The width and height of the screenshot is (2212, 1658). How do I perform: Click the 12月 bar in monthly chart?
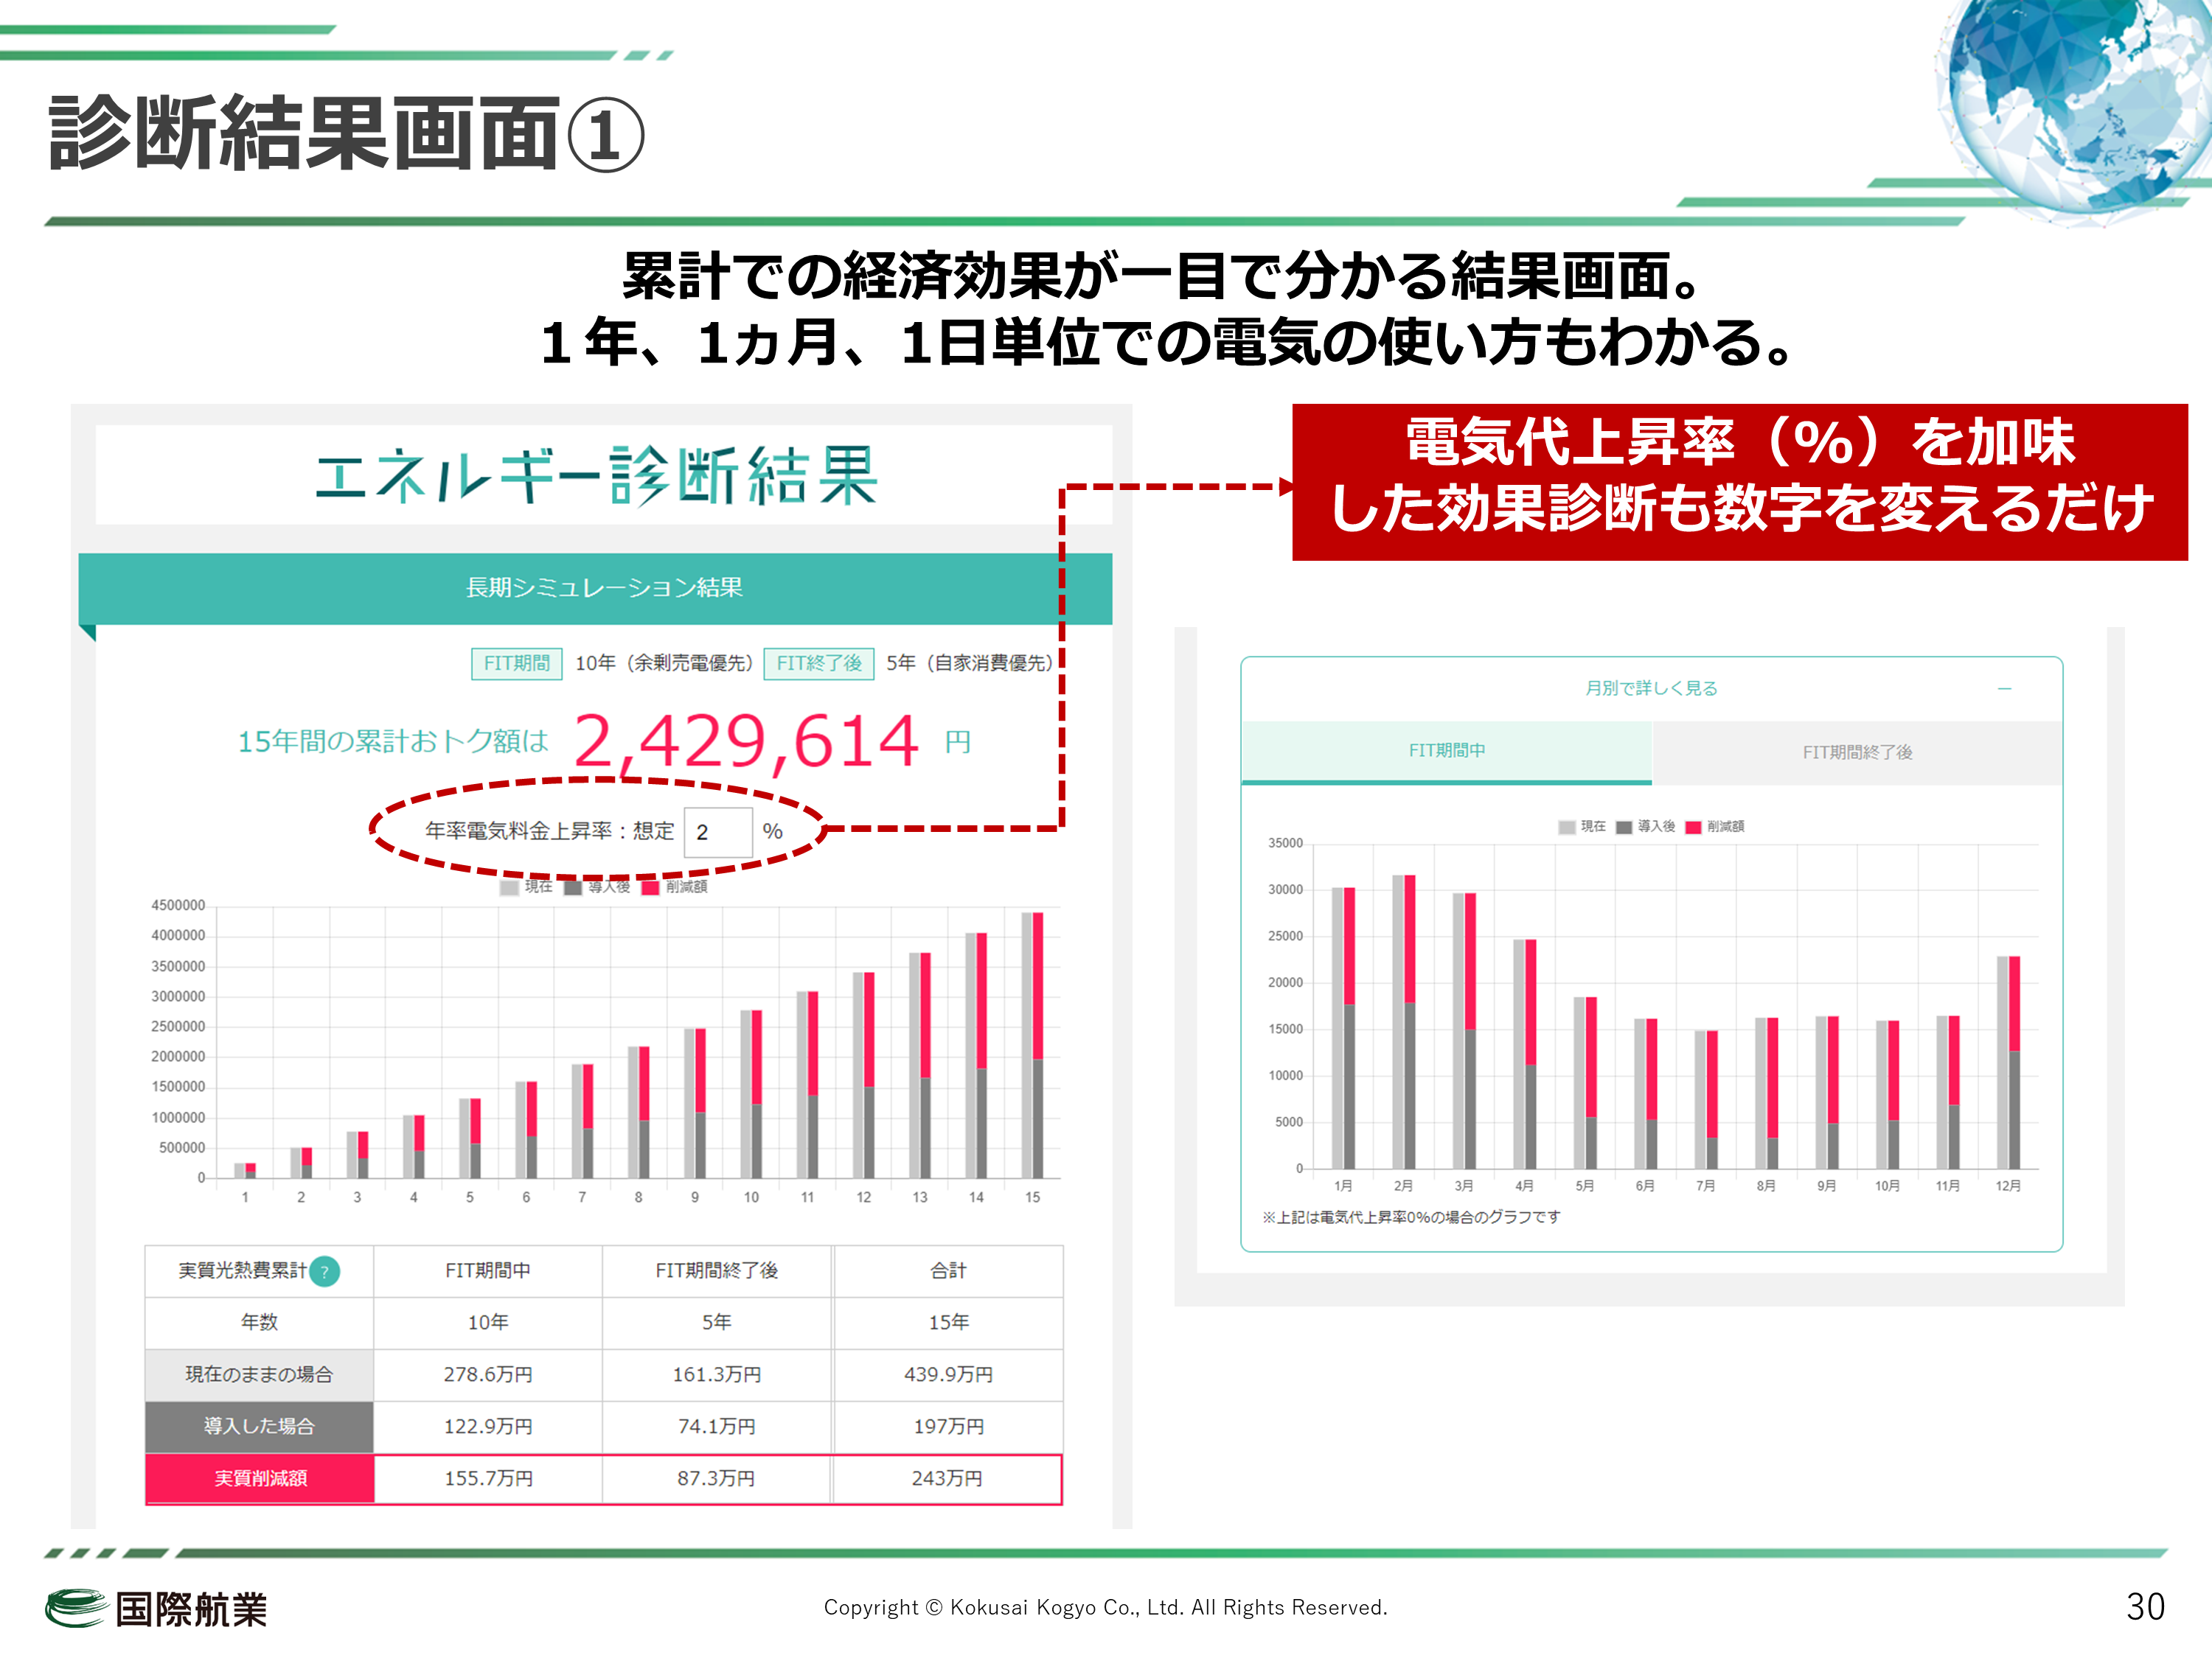(x=2008, y=1063)
